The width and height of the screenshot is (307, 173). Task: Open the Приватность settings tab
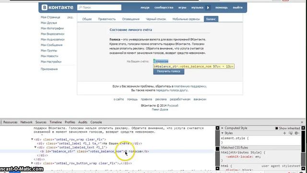(x=107, y=19)
